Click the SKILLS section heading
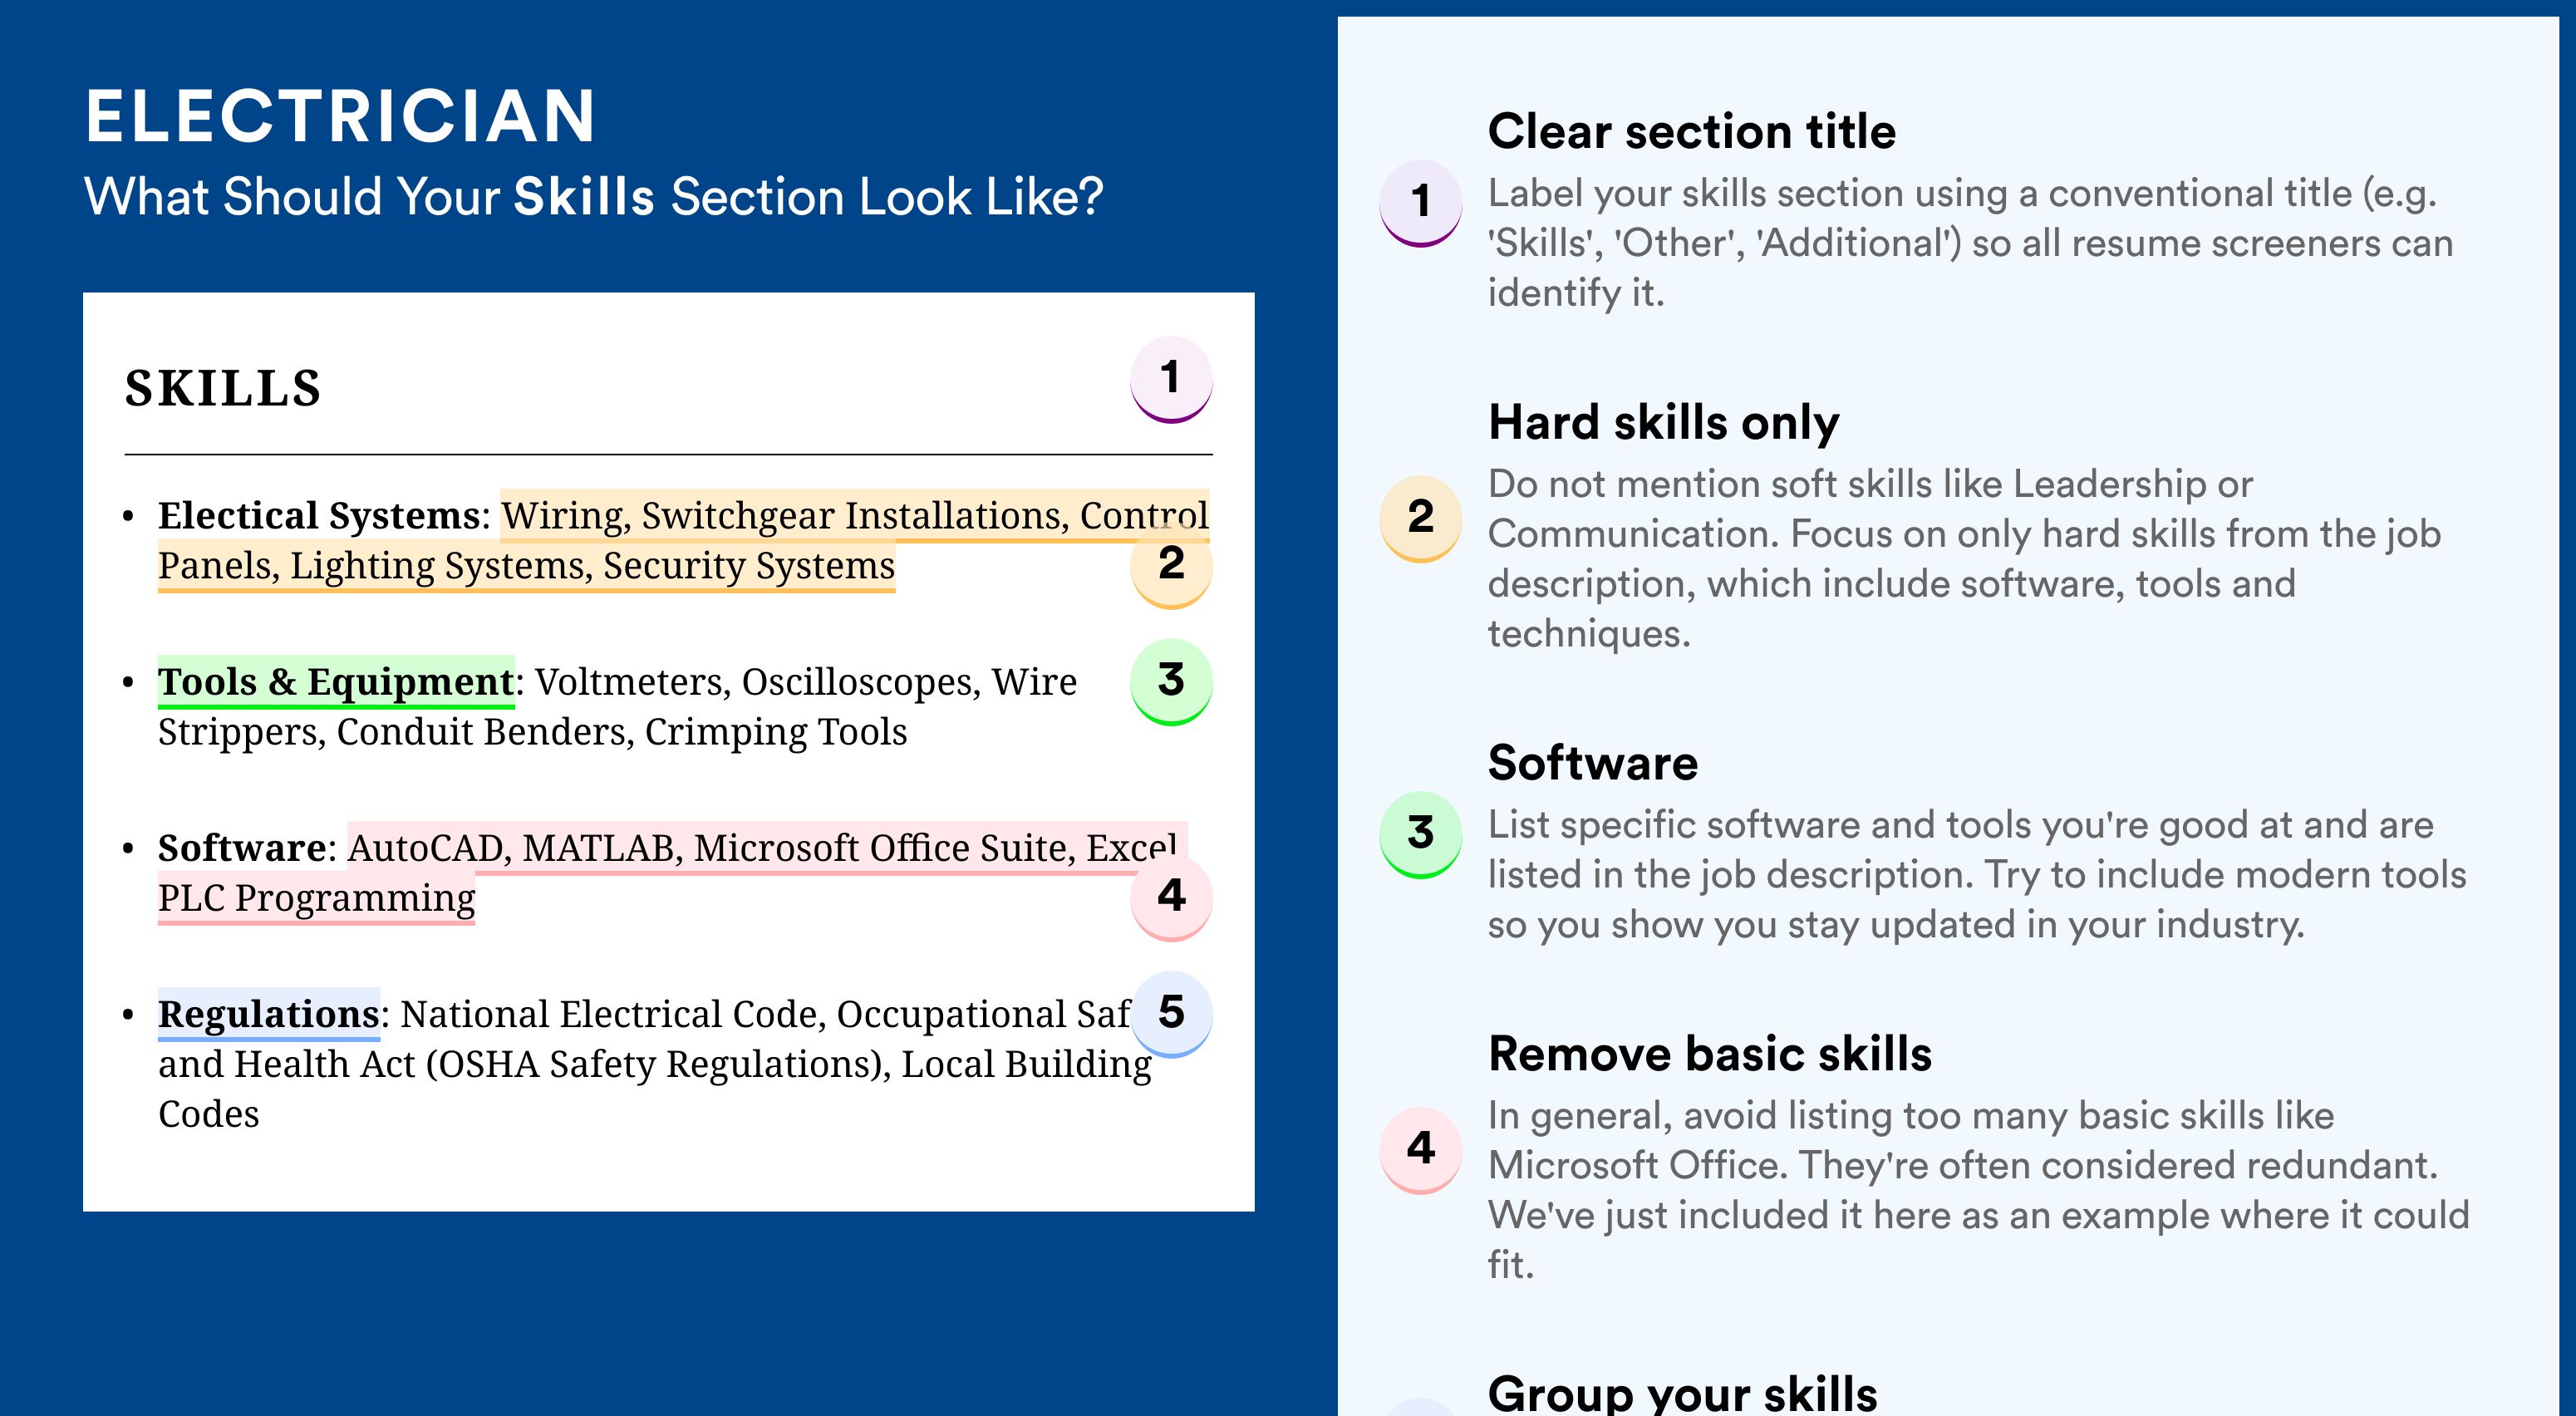The height and width of the screenshot is (1416, 2576). click(223, 388)
